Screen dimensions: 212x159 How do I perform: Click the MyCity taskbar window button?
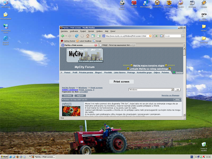click(43, 157)
